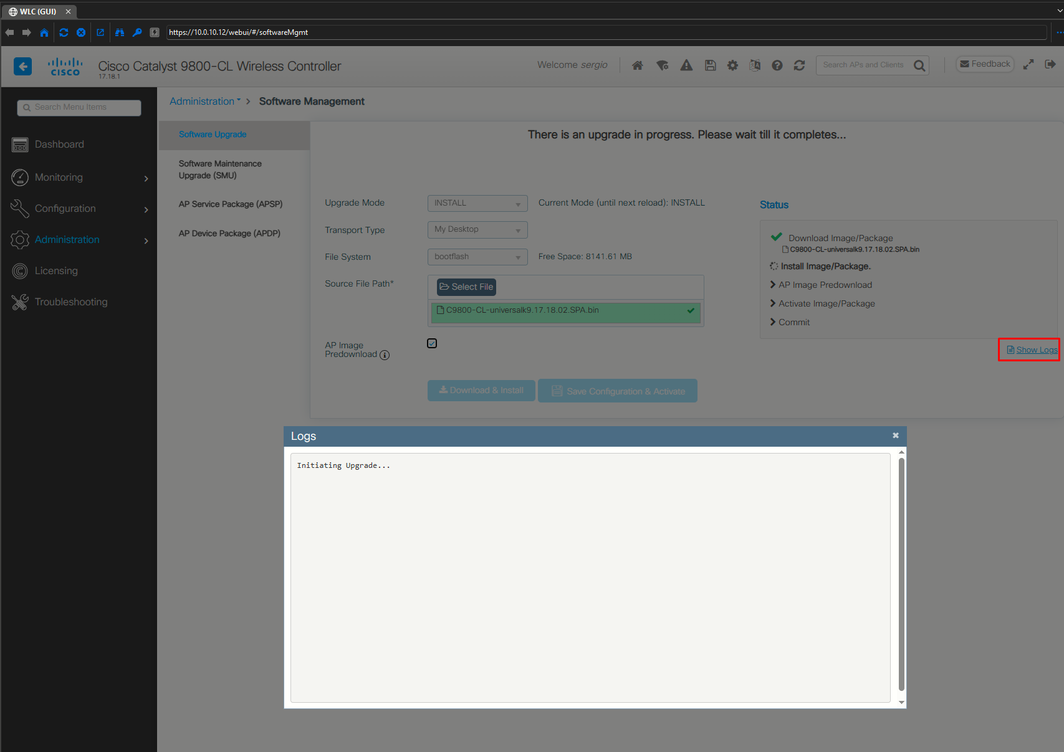Collapse the sidebar with the blue back arrow
The height and width of the screenshot is (752, 1064).
[22, 66]
